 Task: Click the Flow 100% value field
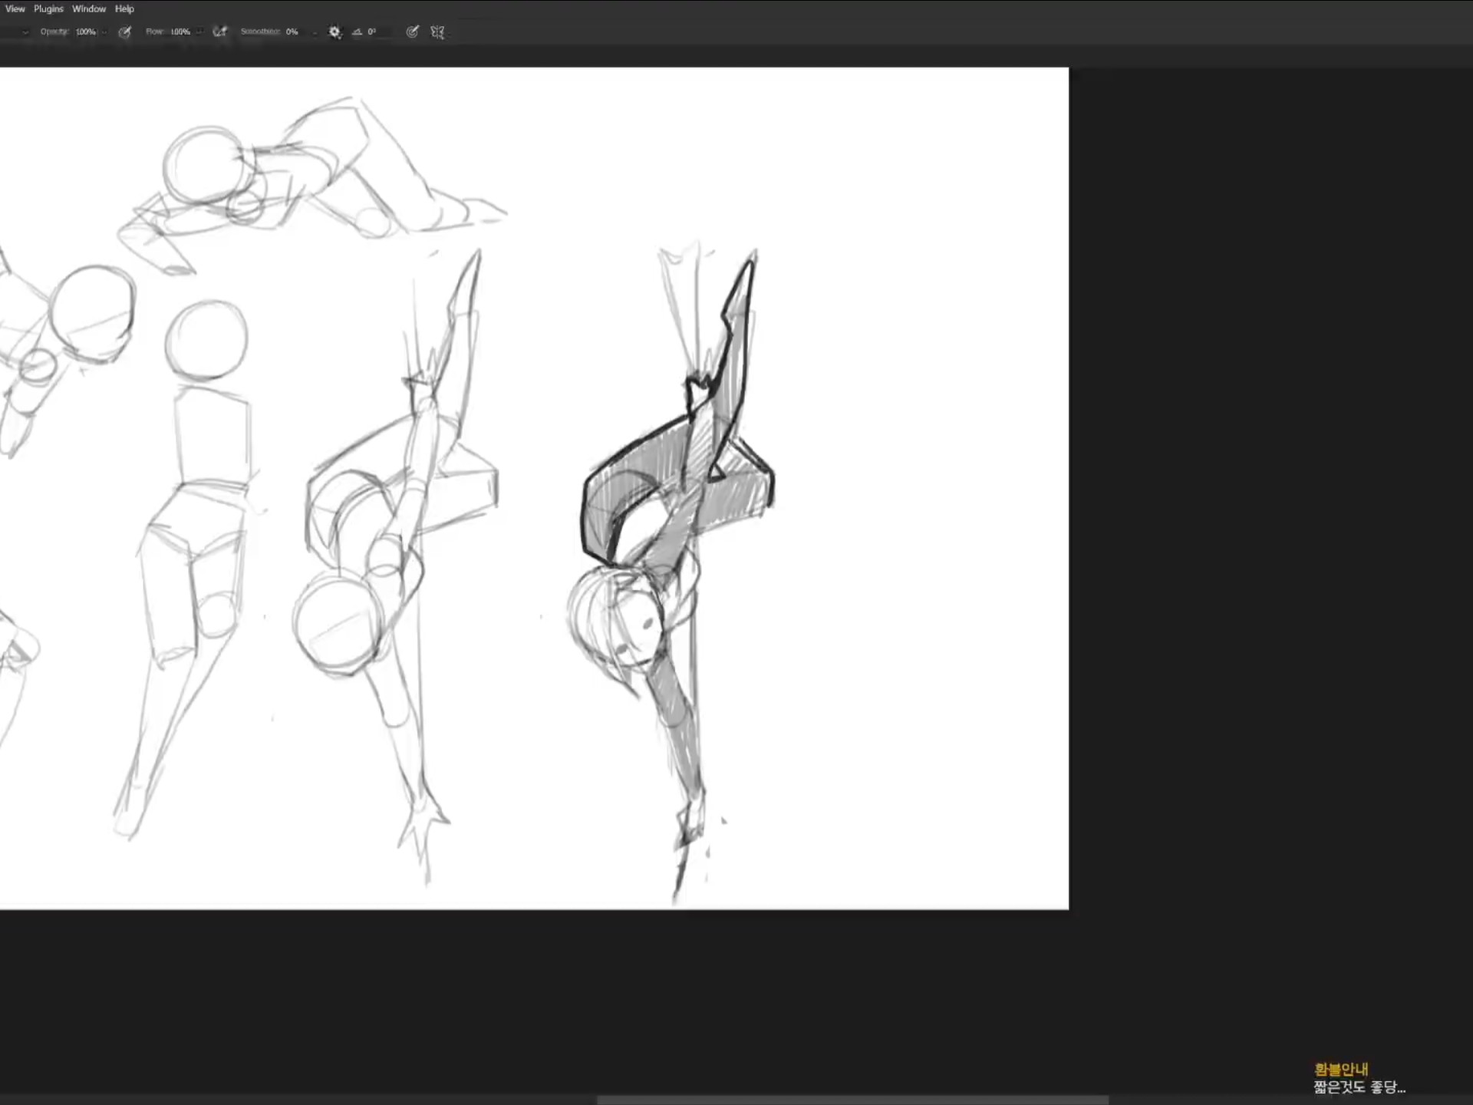(180, 32)
